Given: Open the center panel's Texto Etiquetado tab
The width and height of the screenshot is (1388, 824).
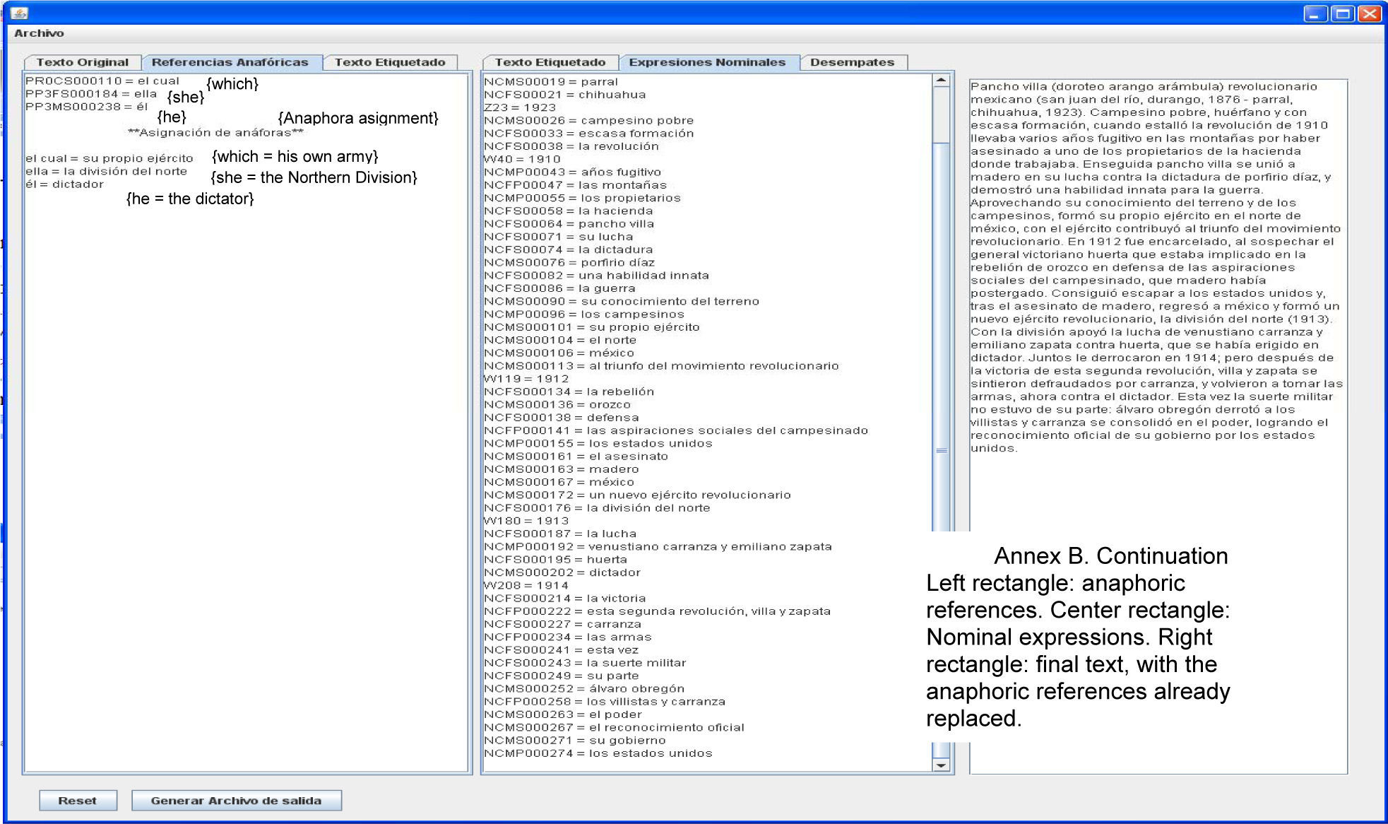Looking at the screenshot, I should tap(550, 62).
